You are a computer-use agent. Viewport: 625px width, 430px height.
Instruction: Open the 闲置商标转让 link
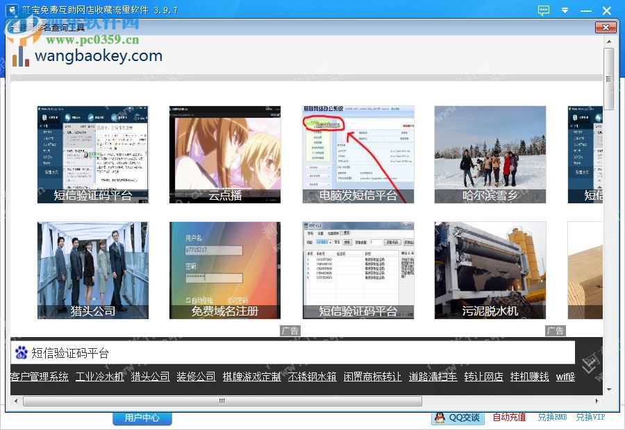click(x=372, y=376)
